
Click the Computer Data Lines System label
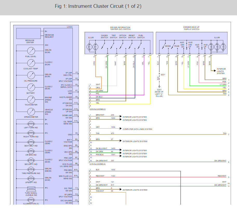[x=137, y=129]
